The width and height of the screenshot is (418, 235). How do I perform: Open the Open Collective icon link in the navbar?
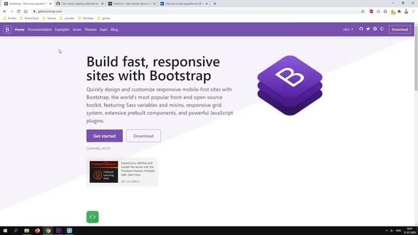coord(382,29)
